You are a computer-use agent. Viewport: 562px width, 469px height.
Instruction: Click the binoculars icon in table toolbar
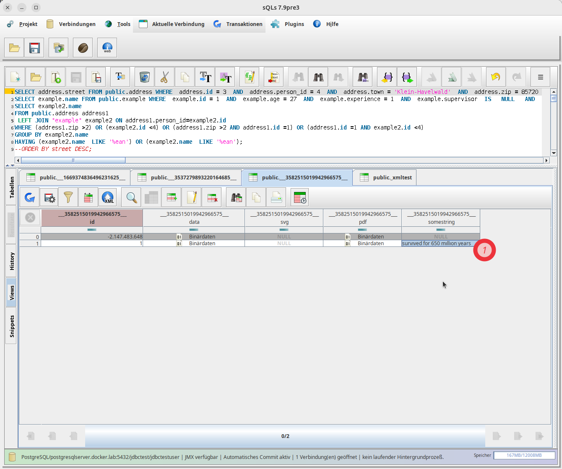coord(236,197)
